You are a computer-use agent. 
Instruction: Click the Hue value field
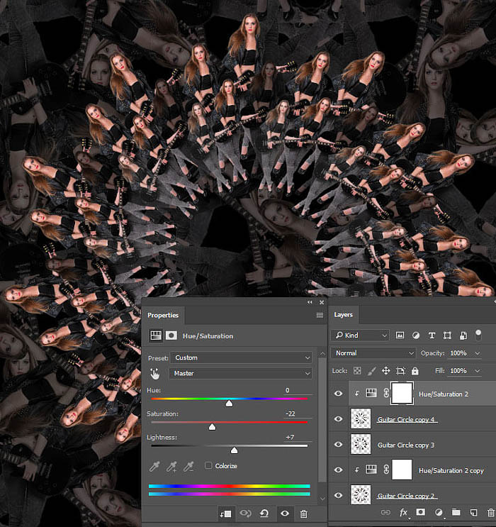click(298, 390)
